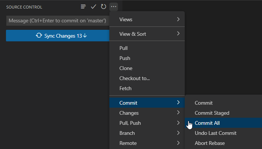Open the Changes submenu
This screenshot has width=262, height=149.
coord(147,113)
